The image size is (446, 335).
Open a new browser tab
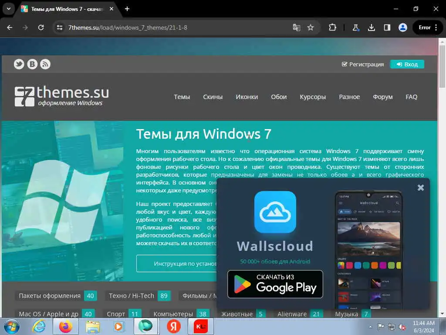(127, 9)
